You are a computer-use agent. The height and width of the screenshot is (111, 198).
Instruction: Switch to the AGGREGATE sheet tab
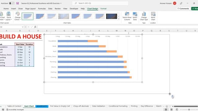tap(42, 106)
